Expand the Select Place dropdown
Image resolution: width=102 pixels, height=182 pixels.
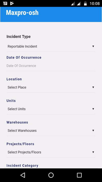tap(51, 87)
